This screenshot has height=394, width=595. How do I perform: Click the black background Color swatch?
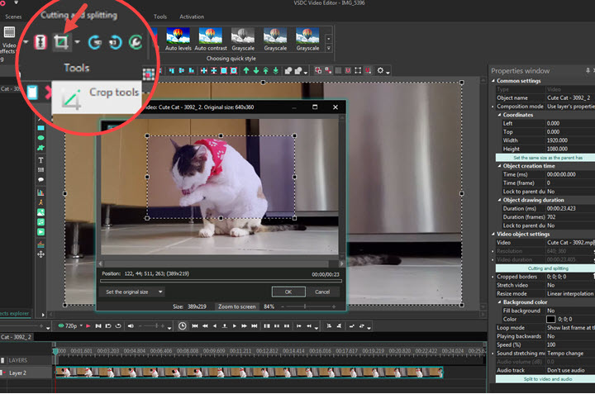551,318
